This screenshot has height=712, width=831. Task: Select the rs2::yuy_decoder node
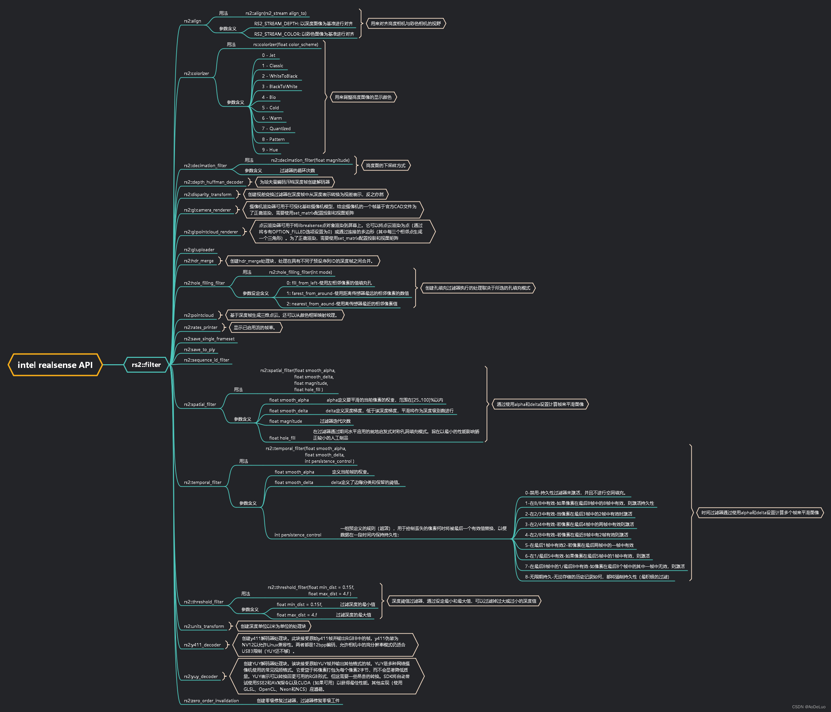201,676
